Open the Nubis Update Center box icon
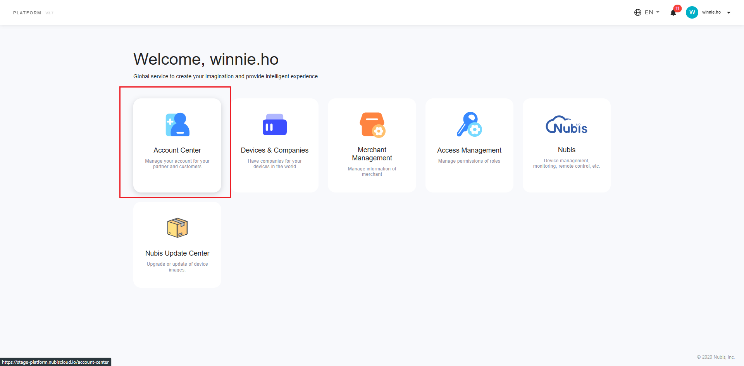This screenshot has width=744, height=366. 177,227
